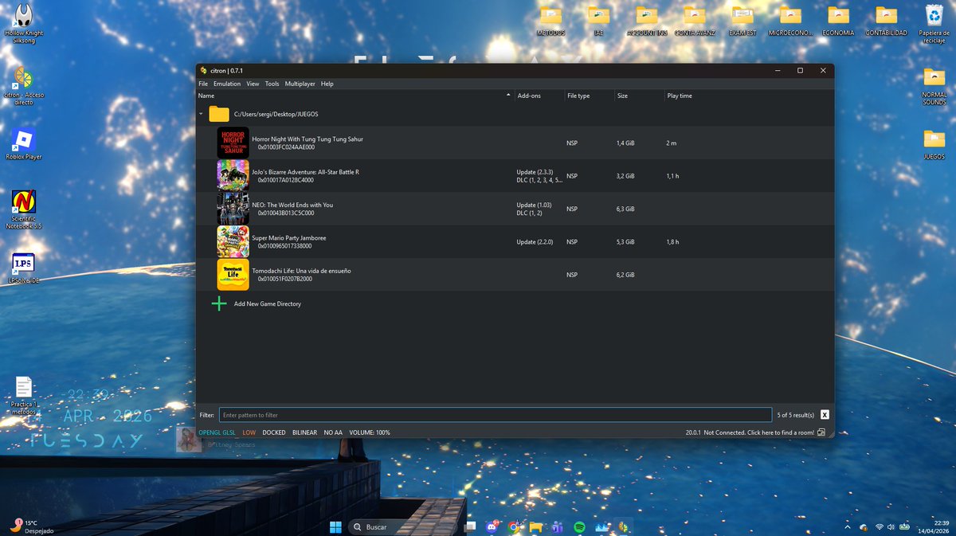Screen dimensions: 956x536
Task: Open the Practica 1 metodos document
Action: coord(24,396)
